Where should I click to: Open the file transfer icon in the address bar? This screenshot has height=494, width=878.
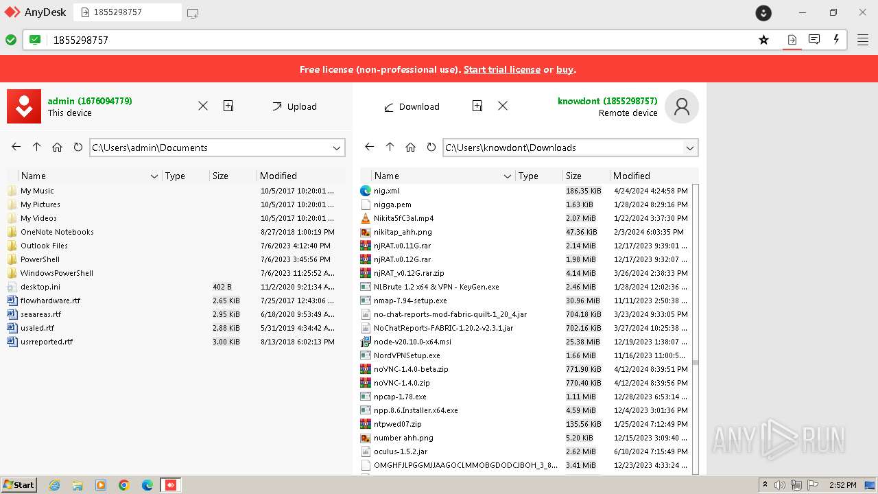pyautogui.click(x=792, y=40)
